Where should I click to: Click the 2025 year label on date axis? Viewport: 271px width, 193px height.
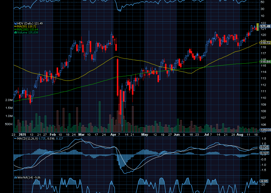click(23, 134)
